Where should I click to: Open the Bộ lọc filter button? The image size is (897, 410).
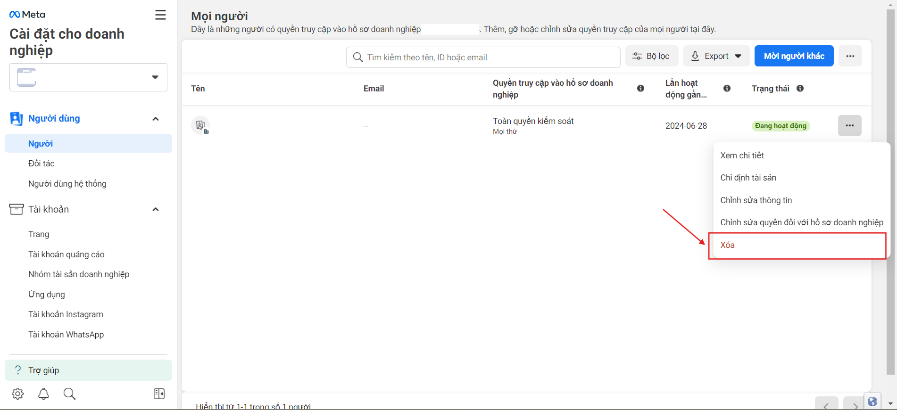point(652,56)
